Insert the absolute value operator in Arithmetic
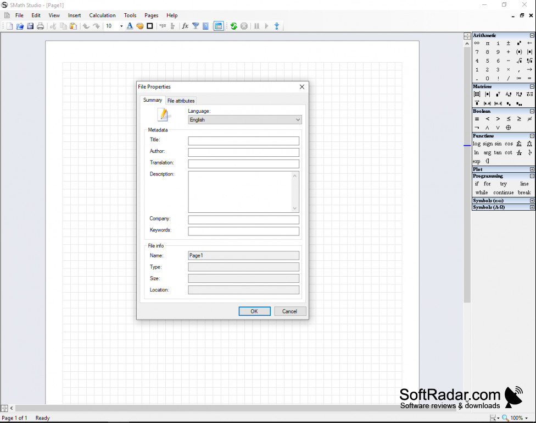 (529, 52)
